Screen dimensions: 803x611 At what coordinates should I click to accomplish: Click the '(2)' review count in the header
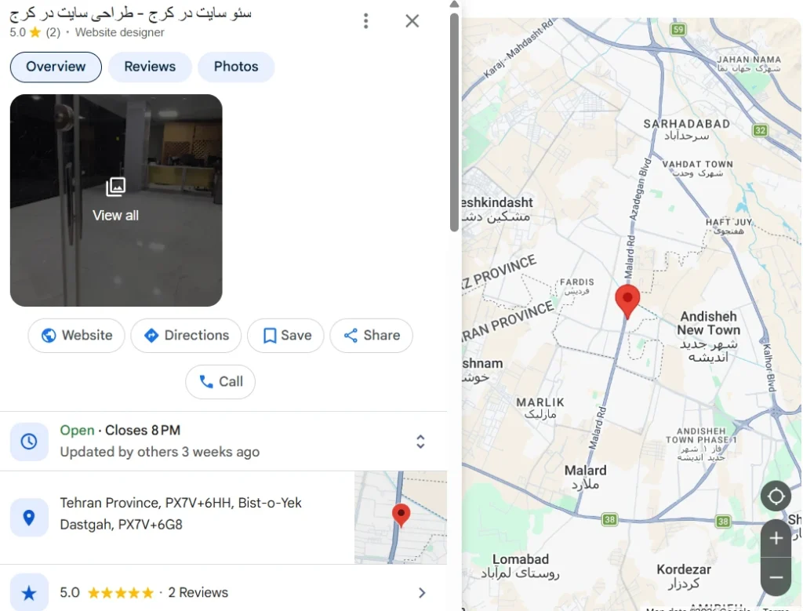[53, 32]
